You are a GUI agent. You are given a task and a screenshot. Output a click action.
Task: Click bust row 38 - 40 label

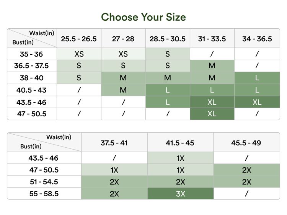point(31,78)
